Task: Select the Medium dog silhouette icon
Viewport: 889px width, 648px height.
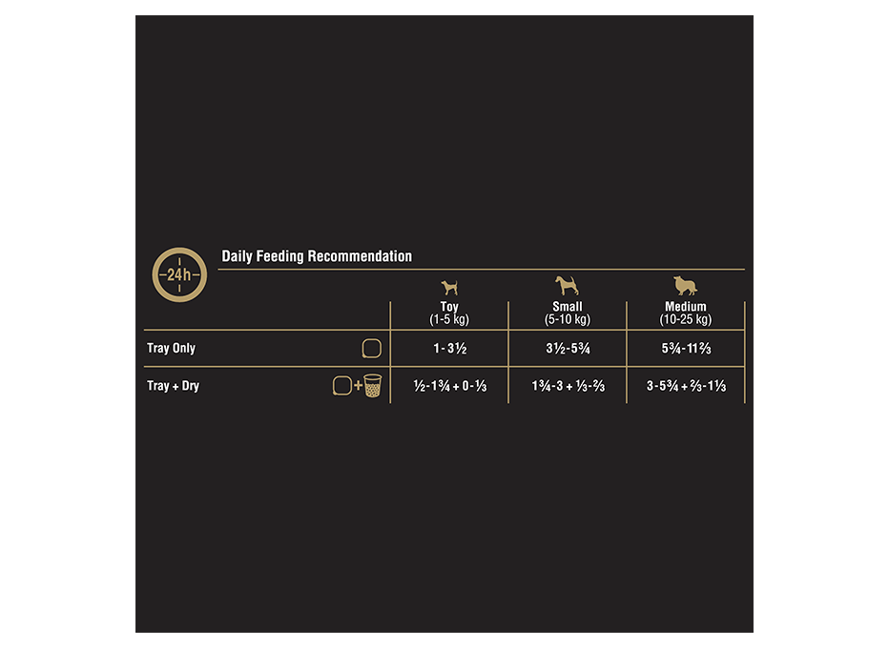Action: coord(686,286)
